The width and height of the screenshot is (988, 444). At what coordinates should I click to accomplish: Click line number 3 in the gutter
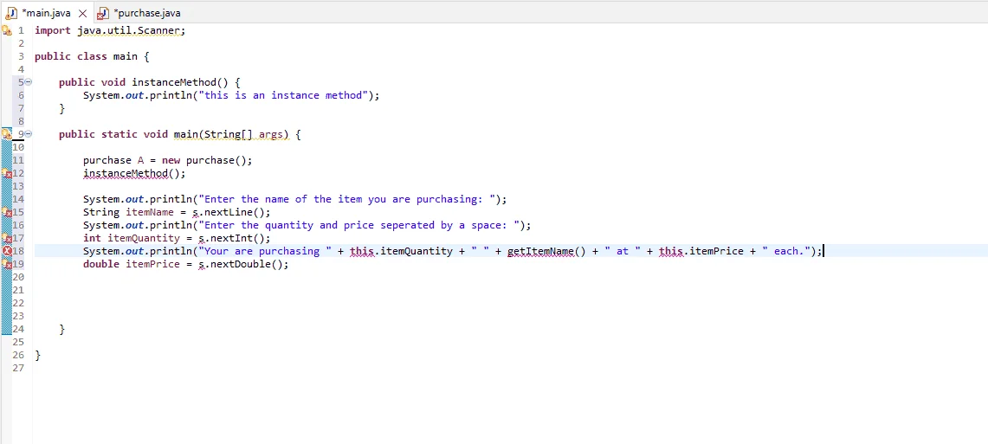coord(21,56)
